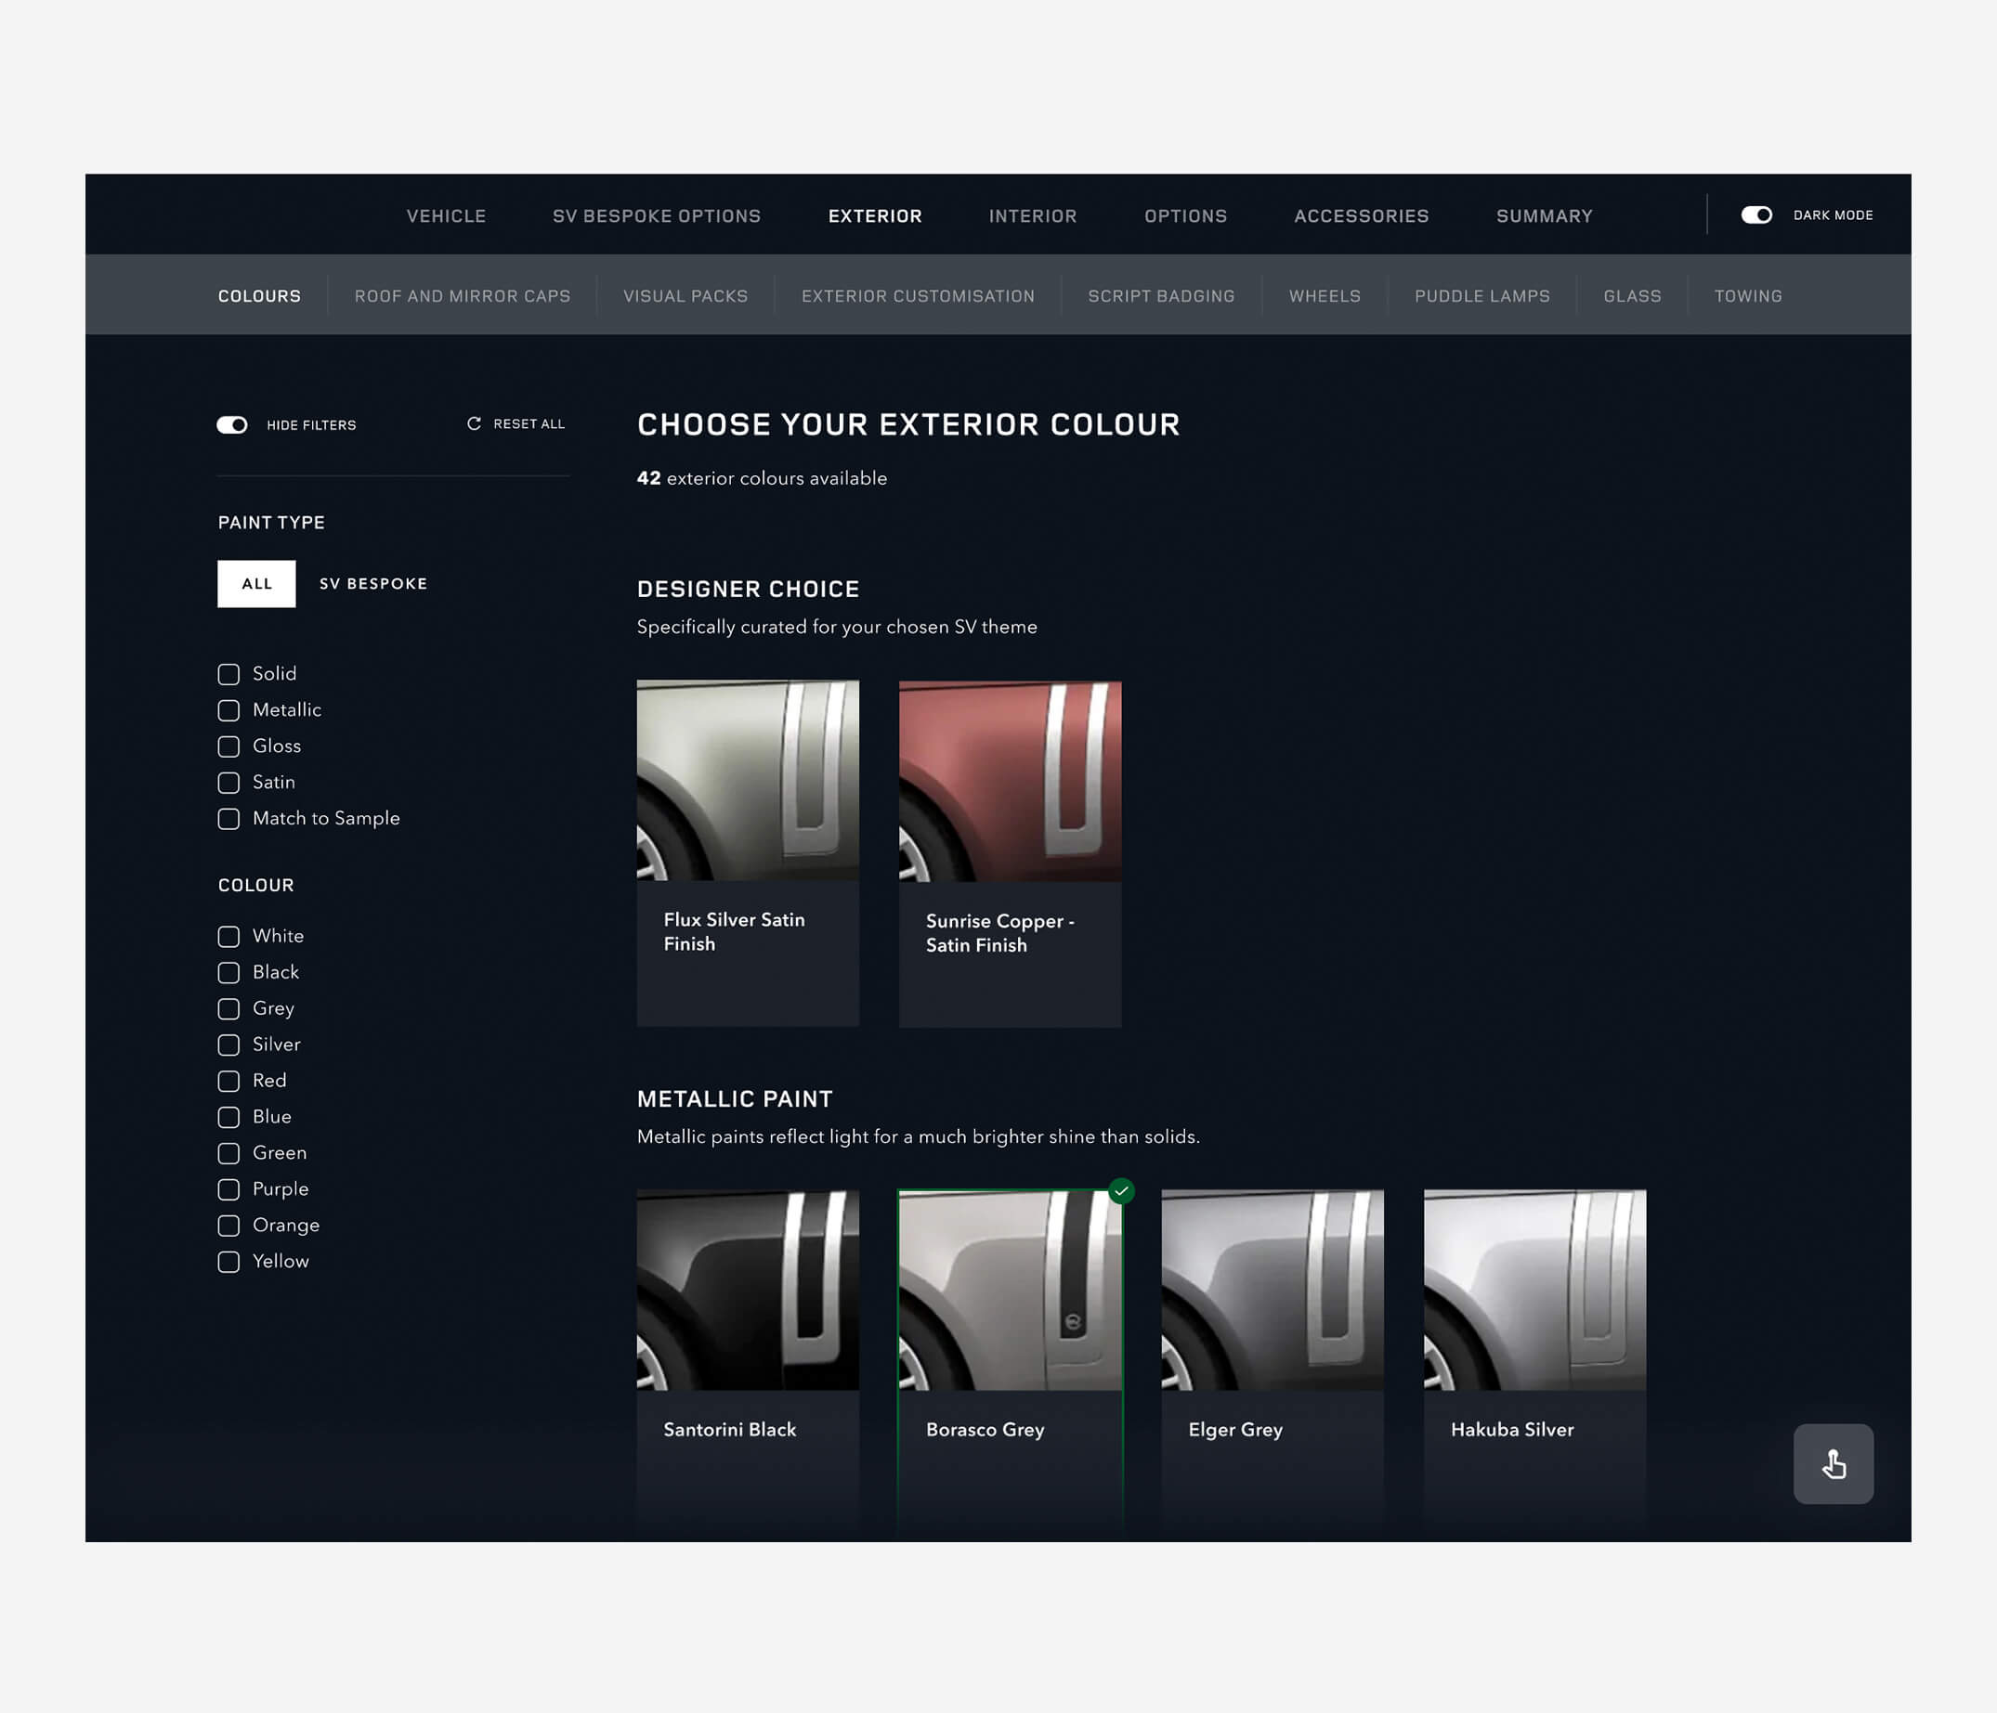Go to the Summary tab
This screenshot has width=1997, height=1713.
point(1544,215)
